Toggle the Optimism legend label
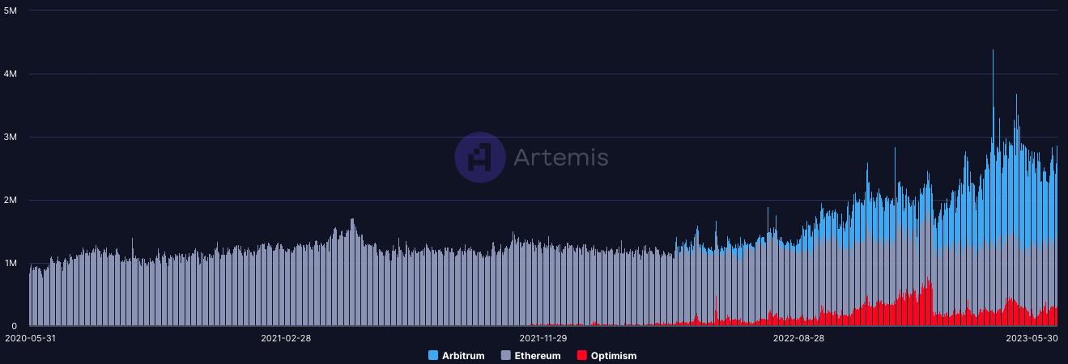Image resolution: width=1068 pixels, height=364 pixels. pyautogui.click(x=613, y=356)
